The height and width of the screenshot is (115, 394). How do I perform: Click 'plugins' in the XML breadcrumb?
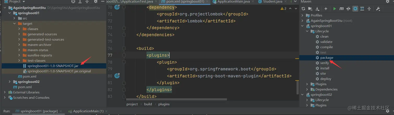point(164,104)
